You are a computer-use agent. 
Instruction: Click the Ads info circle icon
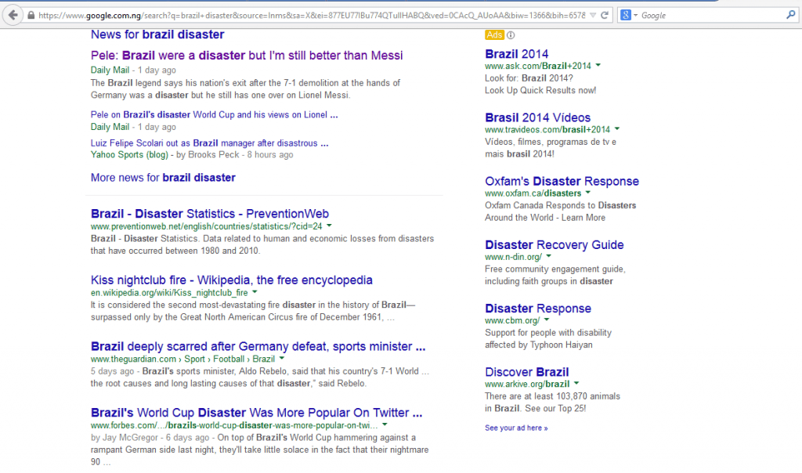[511, 35]
